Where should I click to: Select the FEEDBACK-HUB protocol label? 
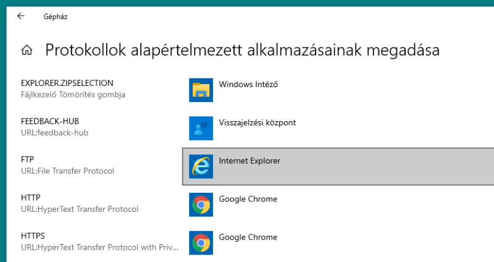50,121
